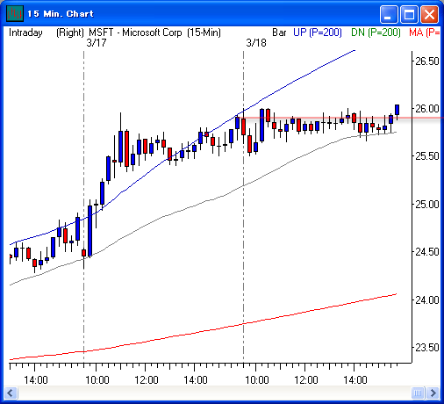Close the 15 Min. Chart window
Viewport: 444px width, 404px height.
coord(429,14)
